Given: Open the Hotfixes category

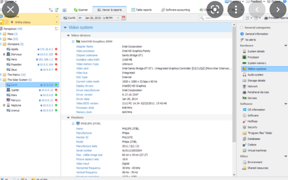Looking at the screenshot, I should (250, 121).
